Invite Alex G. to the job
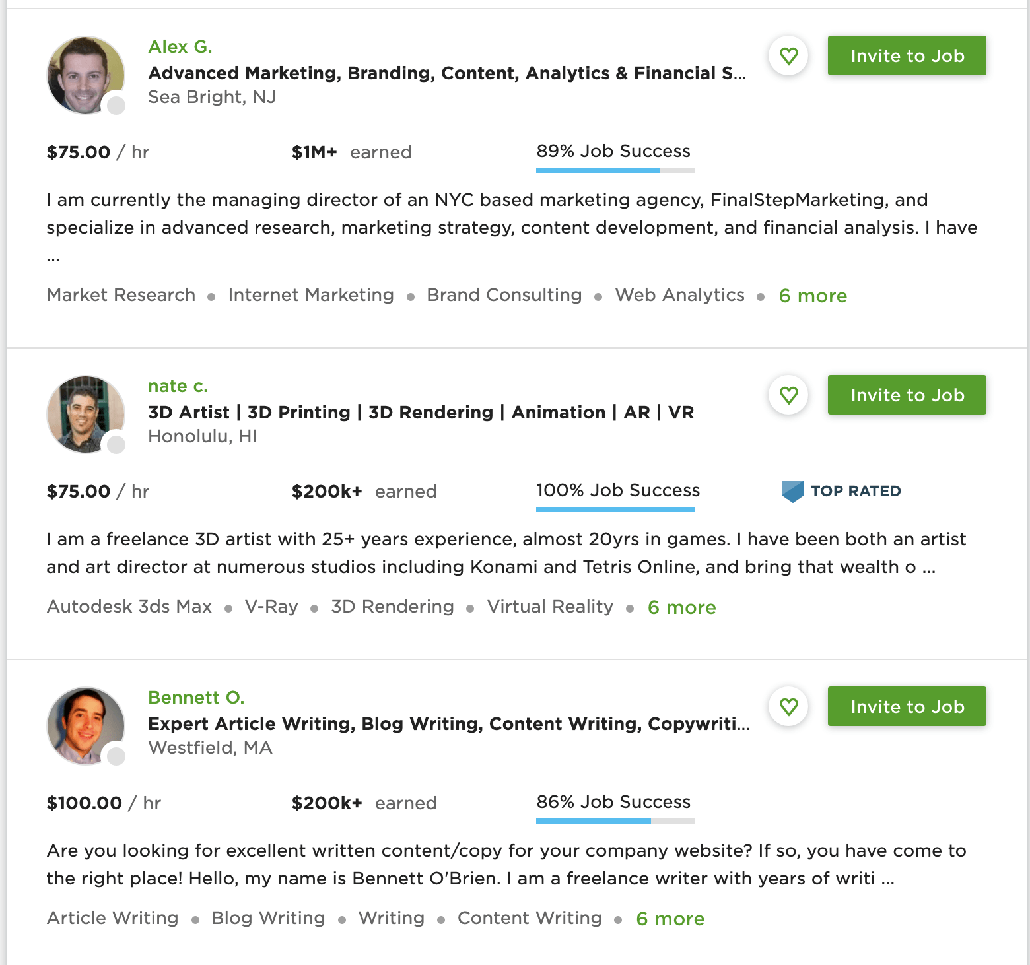 907,56
